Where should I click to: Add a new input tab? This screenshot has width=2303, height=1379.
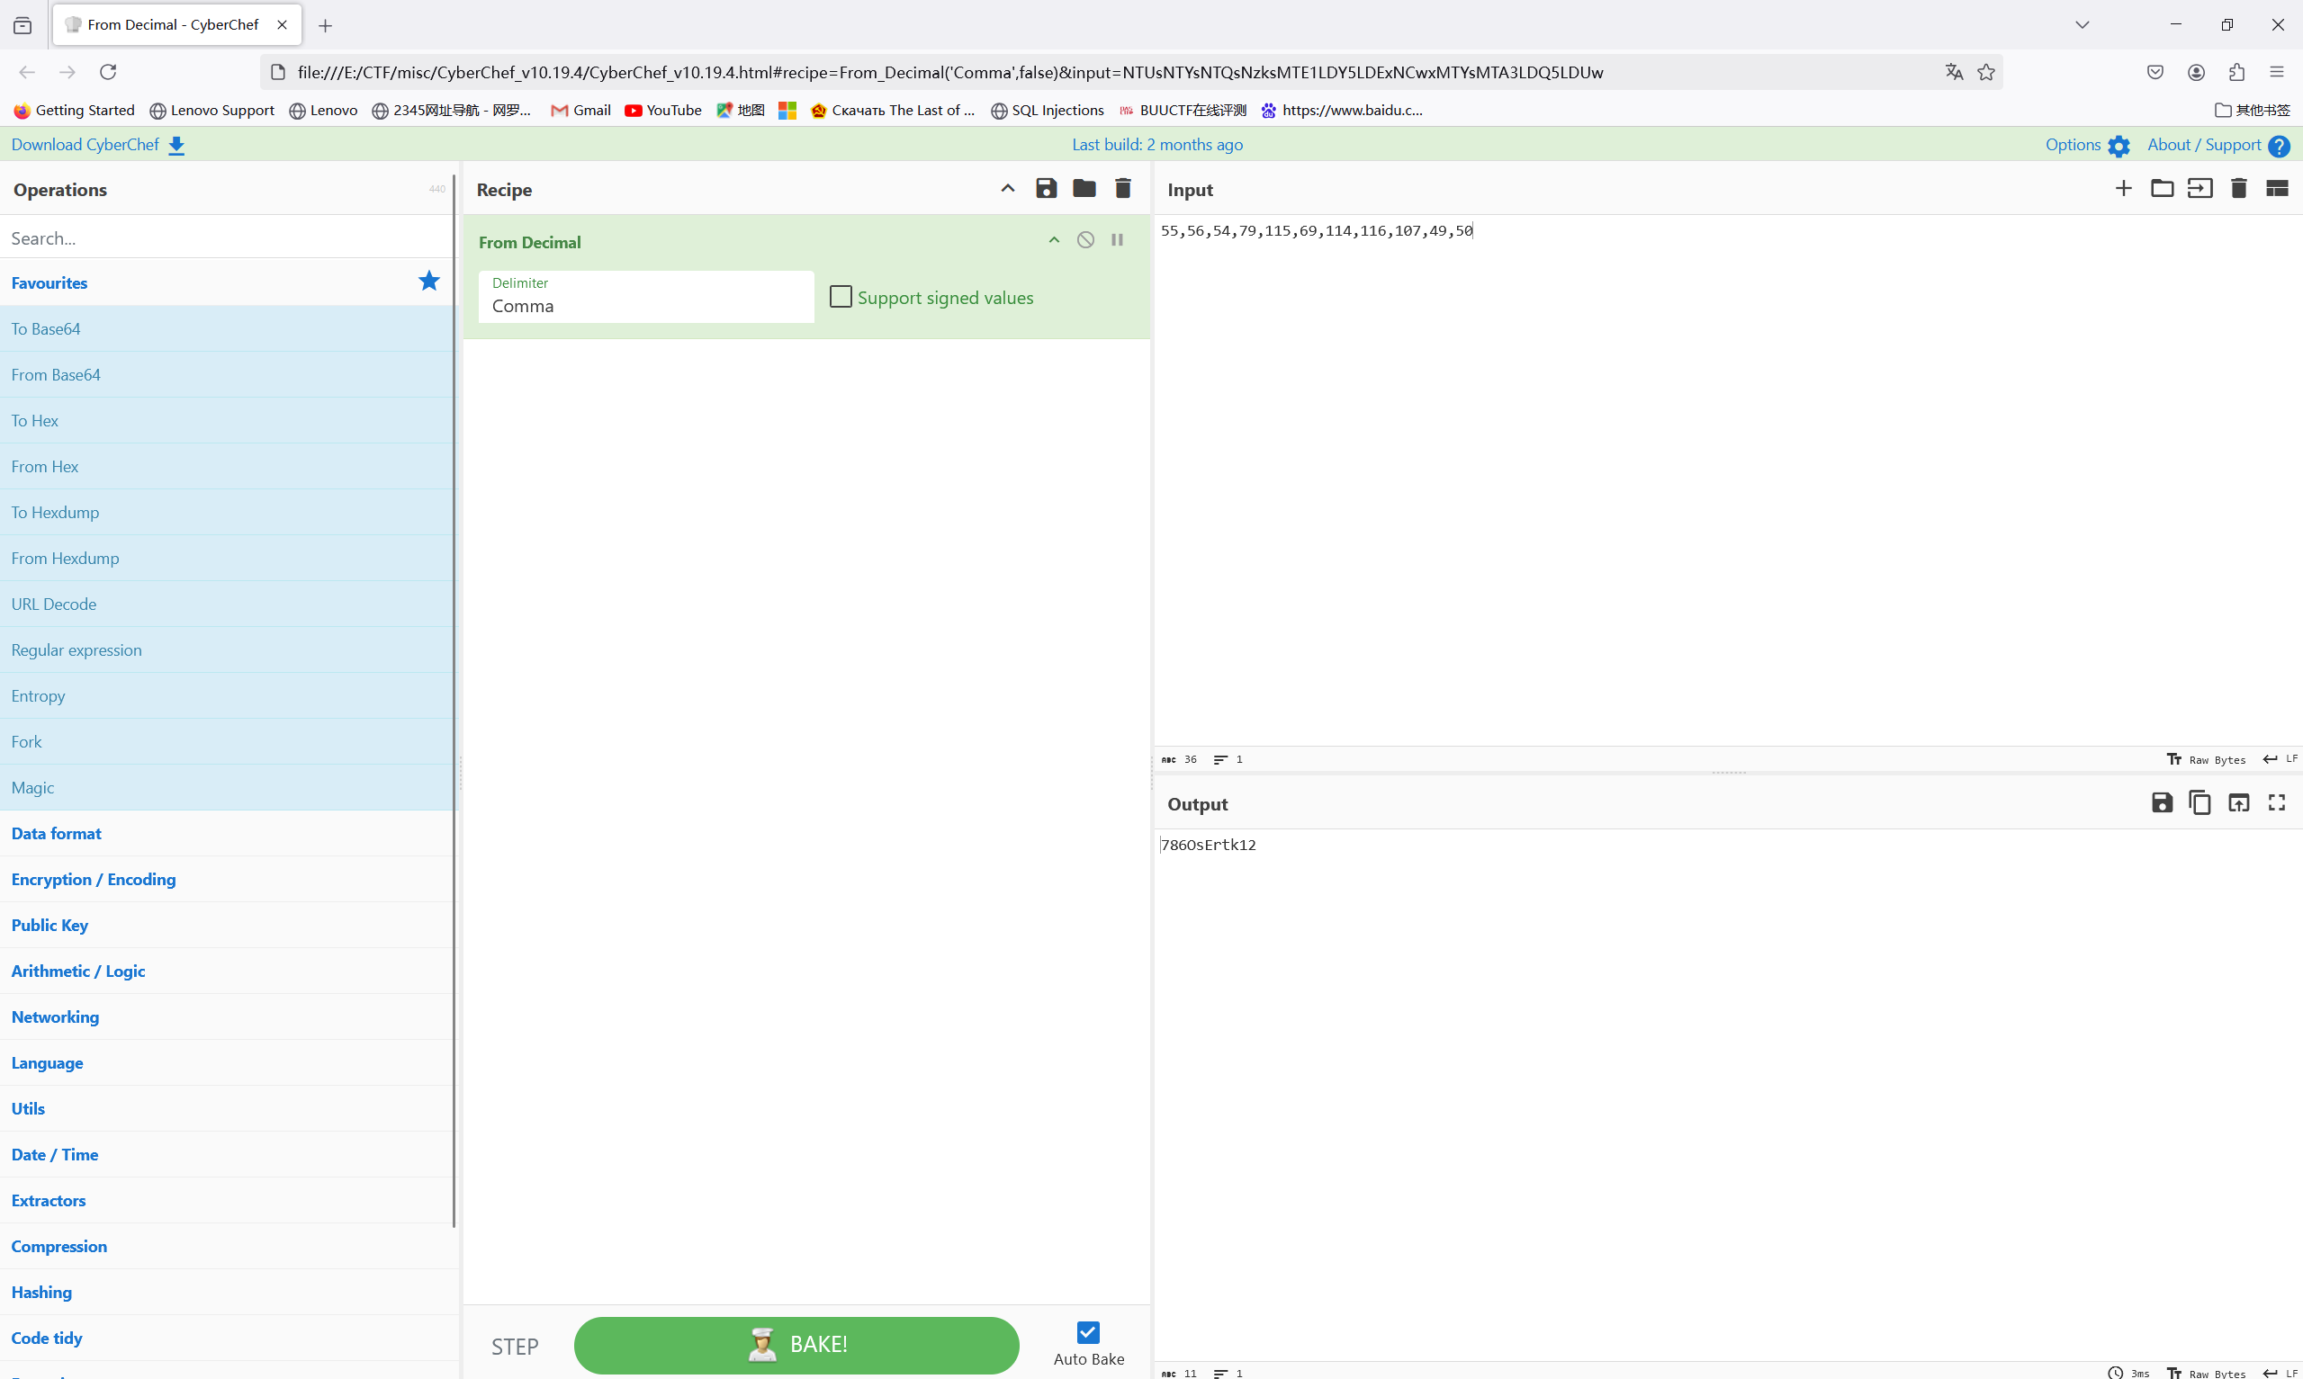(x=2123, y=189)
